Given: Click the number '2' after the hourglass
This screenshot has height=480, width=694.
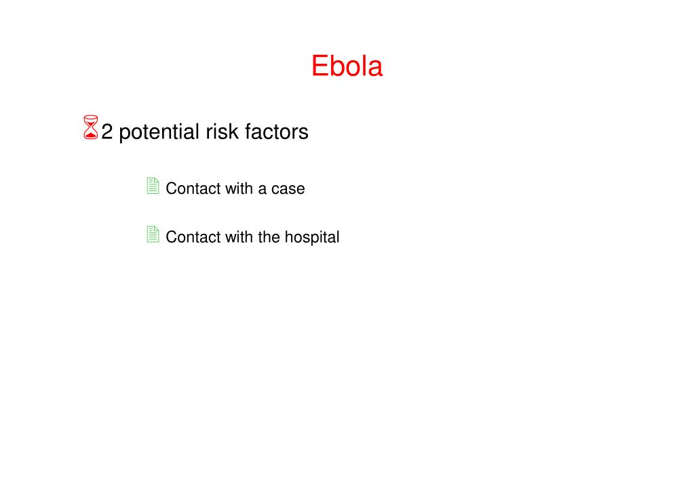Looking at the screenshot, I should 107,132.
